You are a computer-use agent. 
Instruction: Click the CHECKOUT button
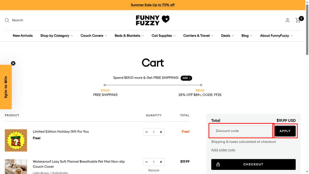(x=253, y=164)
